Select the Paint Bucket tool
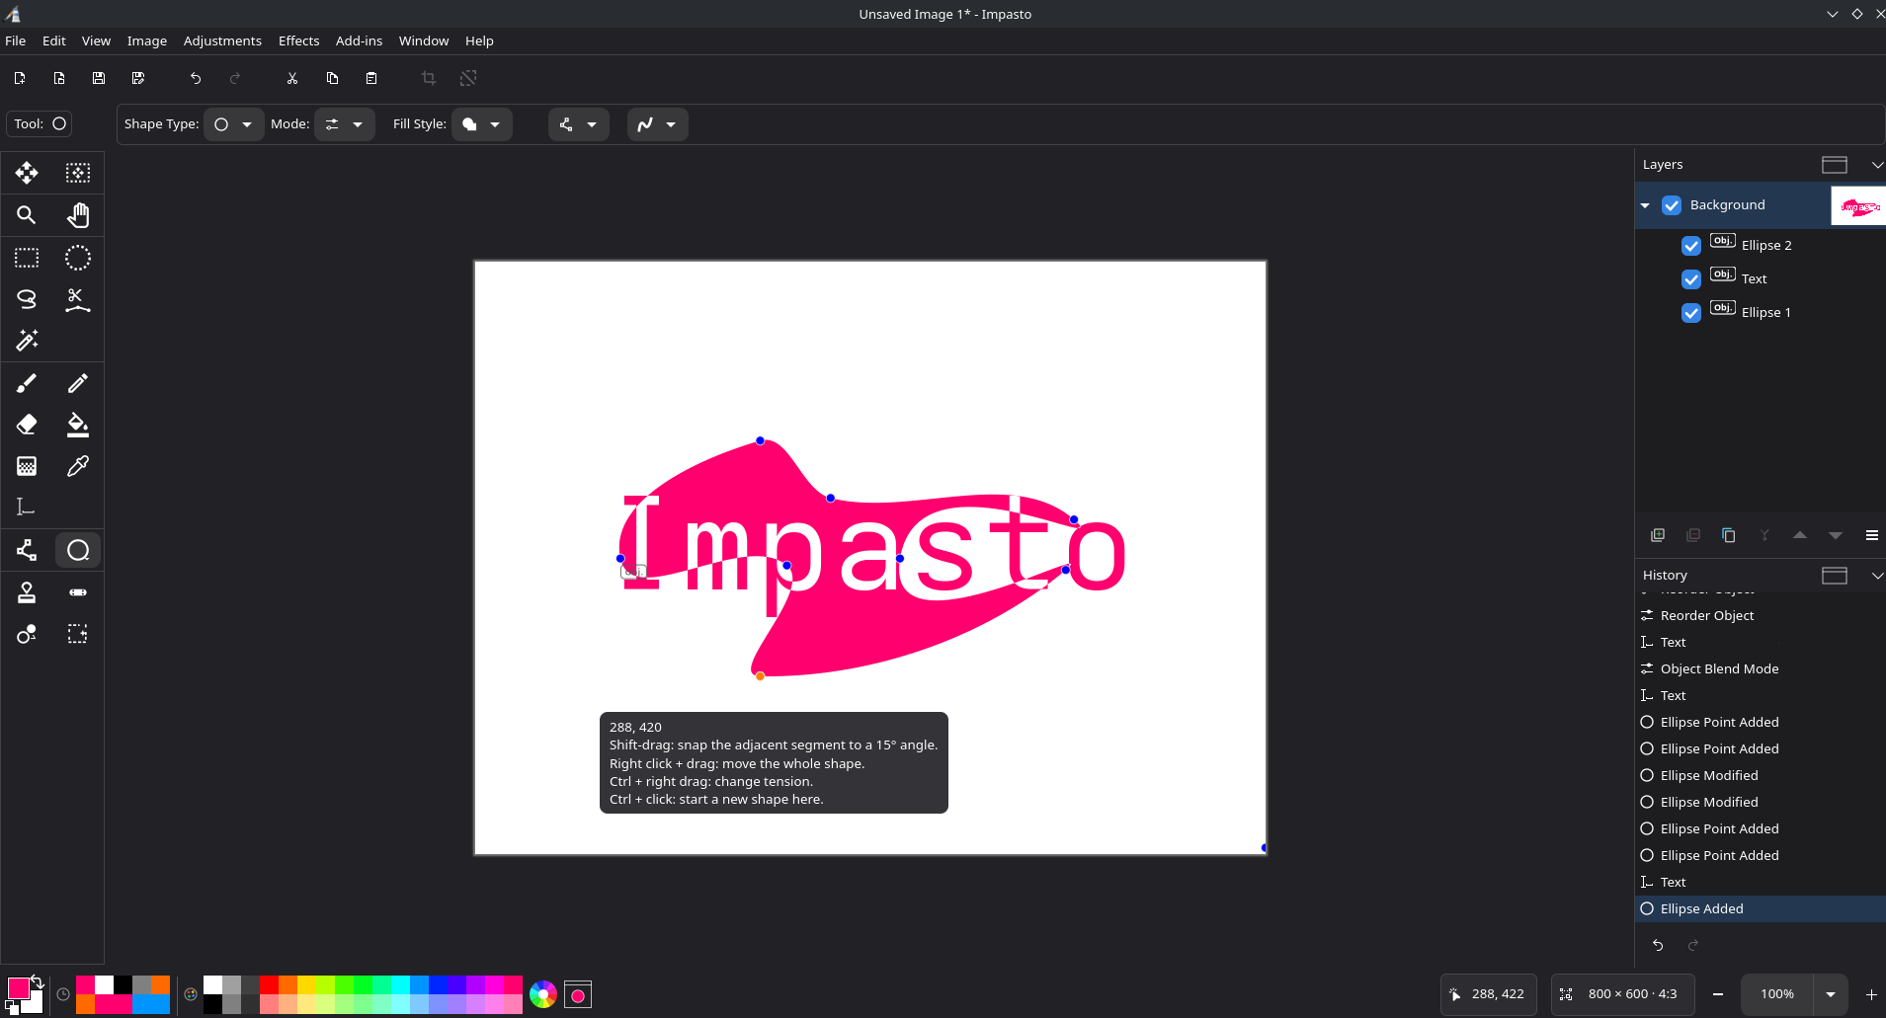 point(78,425)
